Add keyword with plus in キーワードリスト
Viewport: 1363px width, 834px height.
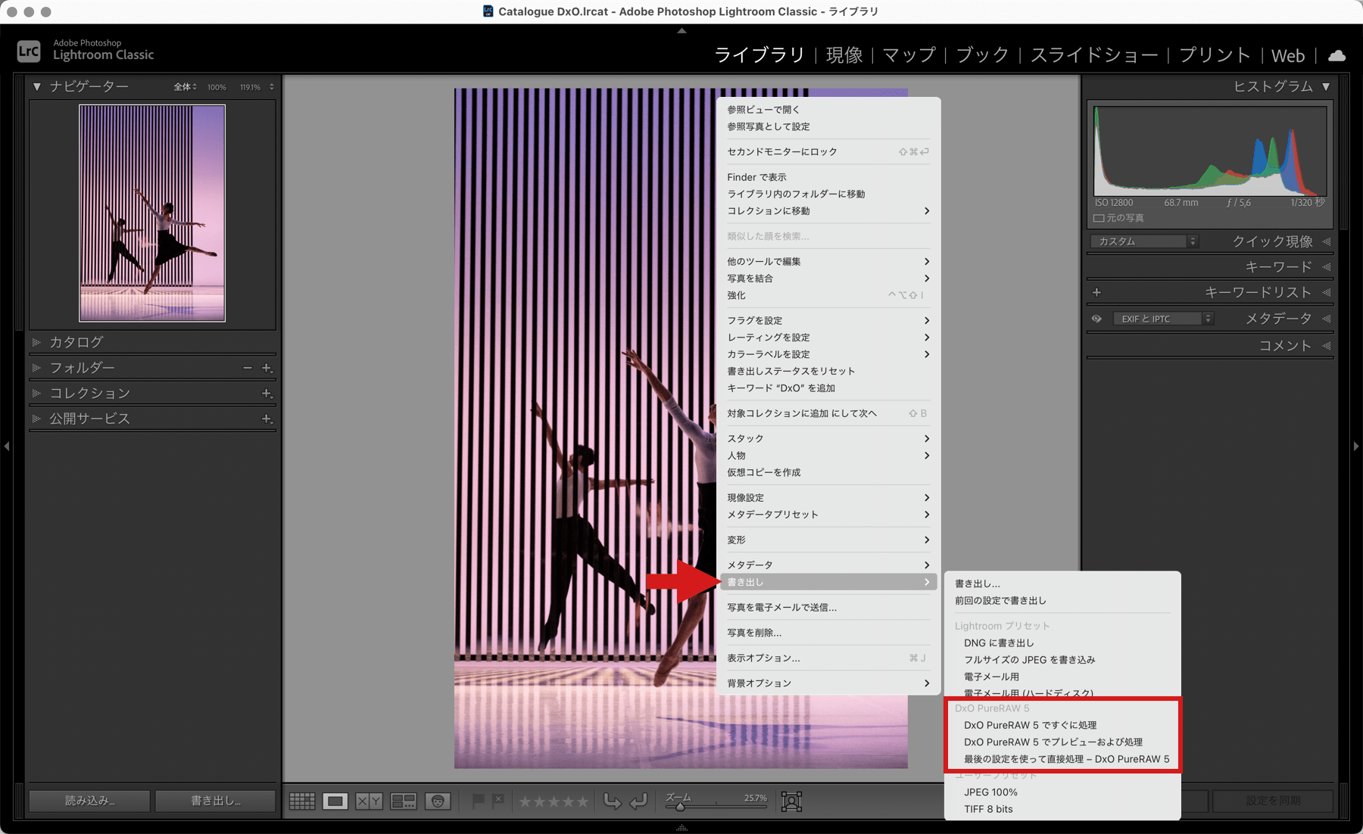1096,292
